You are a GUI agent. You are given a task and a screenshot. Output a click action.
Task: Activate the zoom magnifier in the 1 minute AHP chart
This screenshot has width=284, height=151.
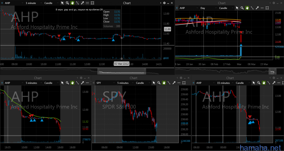click(67, 3)
